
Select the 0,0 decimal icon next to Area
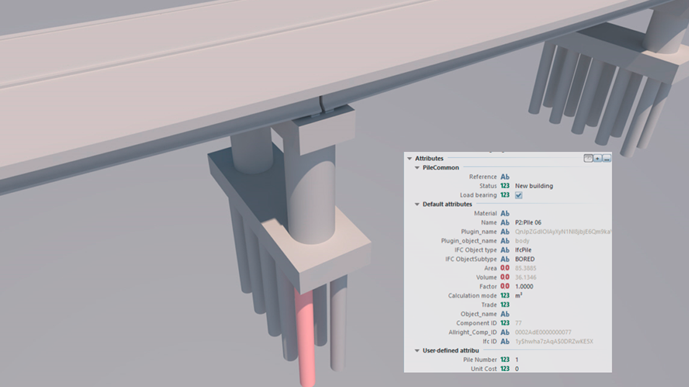504,268
